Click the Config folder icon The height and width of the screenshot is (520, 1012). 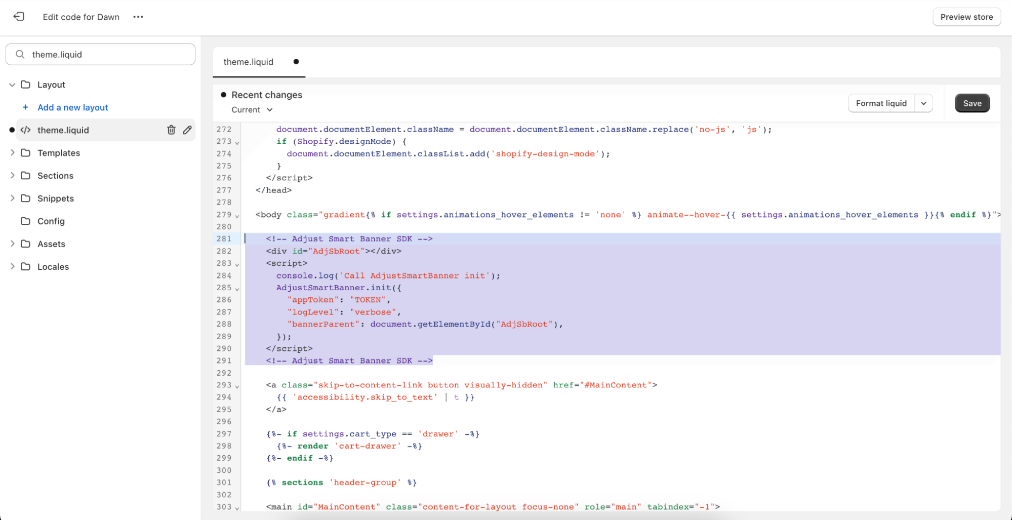pyautogui.click(x=26, y=221)
